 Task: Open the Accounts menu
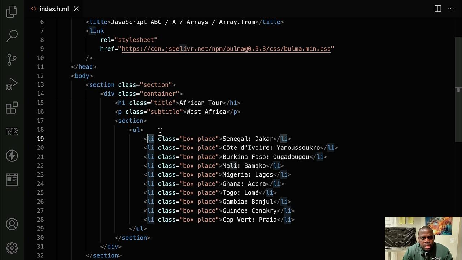coord(12,224)
